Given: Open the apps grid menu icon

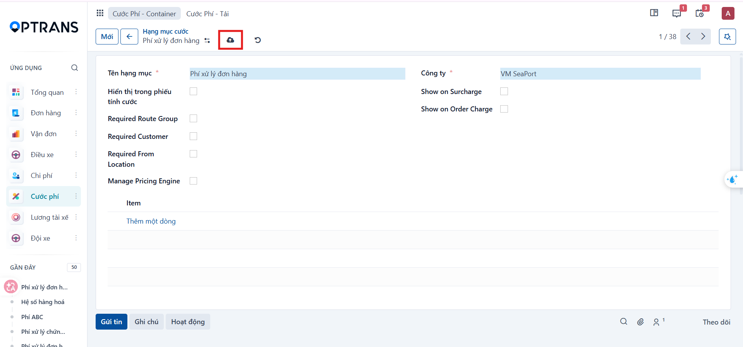Looking at the screenshot, I should coord(100,13).
